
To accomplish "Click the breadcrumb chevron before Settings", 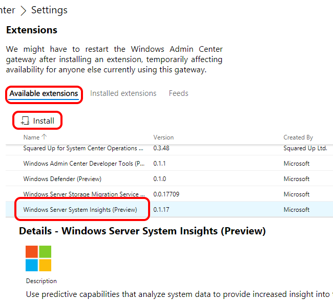I will pyautogui.click(x=24, y=10).
